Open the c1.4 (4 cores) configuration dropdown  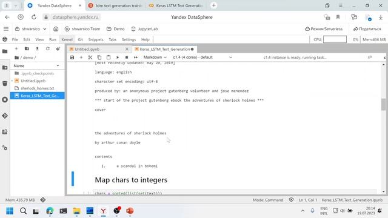[202, 58]
